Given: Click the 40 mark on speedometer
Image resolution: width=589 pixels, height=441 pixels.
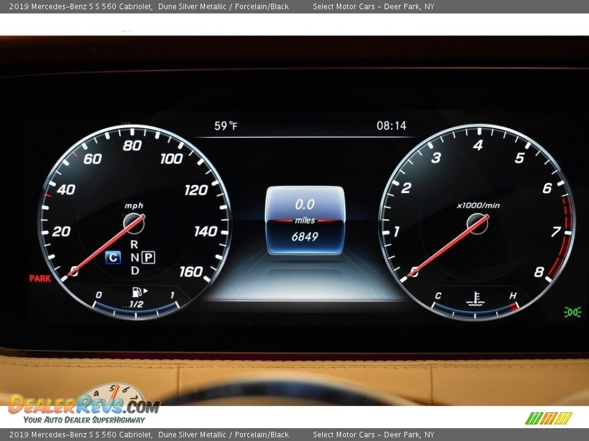Looking at the screenshot, I should pos(66,190).
